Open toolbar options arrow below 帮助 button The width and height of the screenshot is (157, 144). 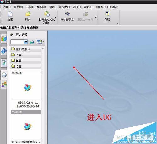click(x=118, y=23)
